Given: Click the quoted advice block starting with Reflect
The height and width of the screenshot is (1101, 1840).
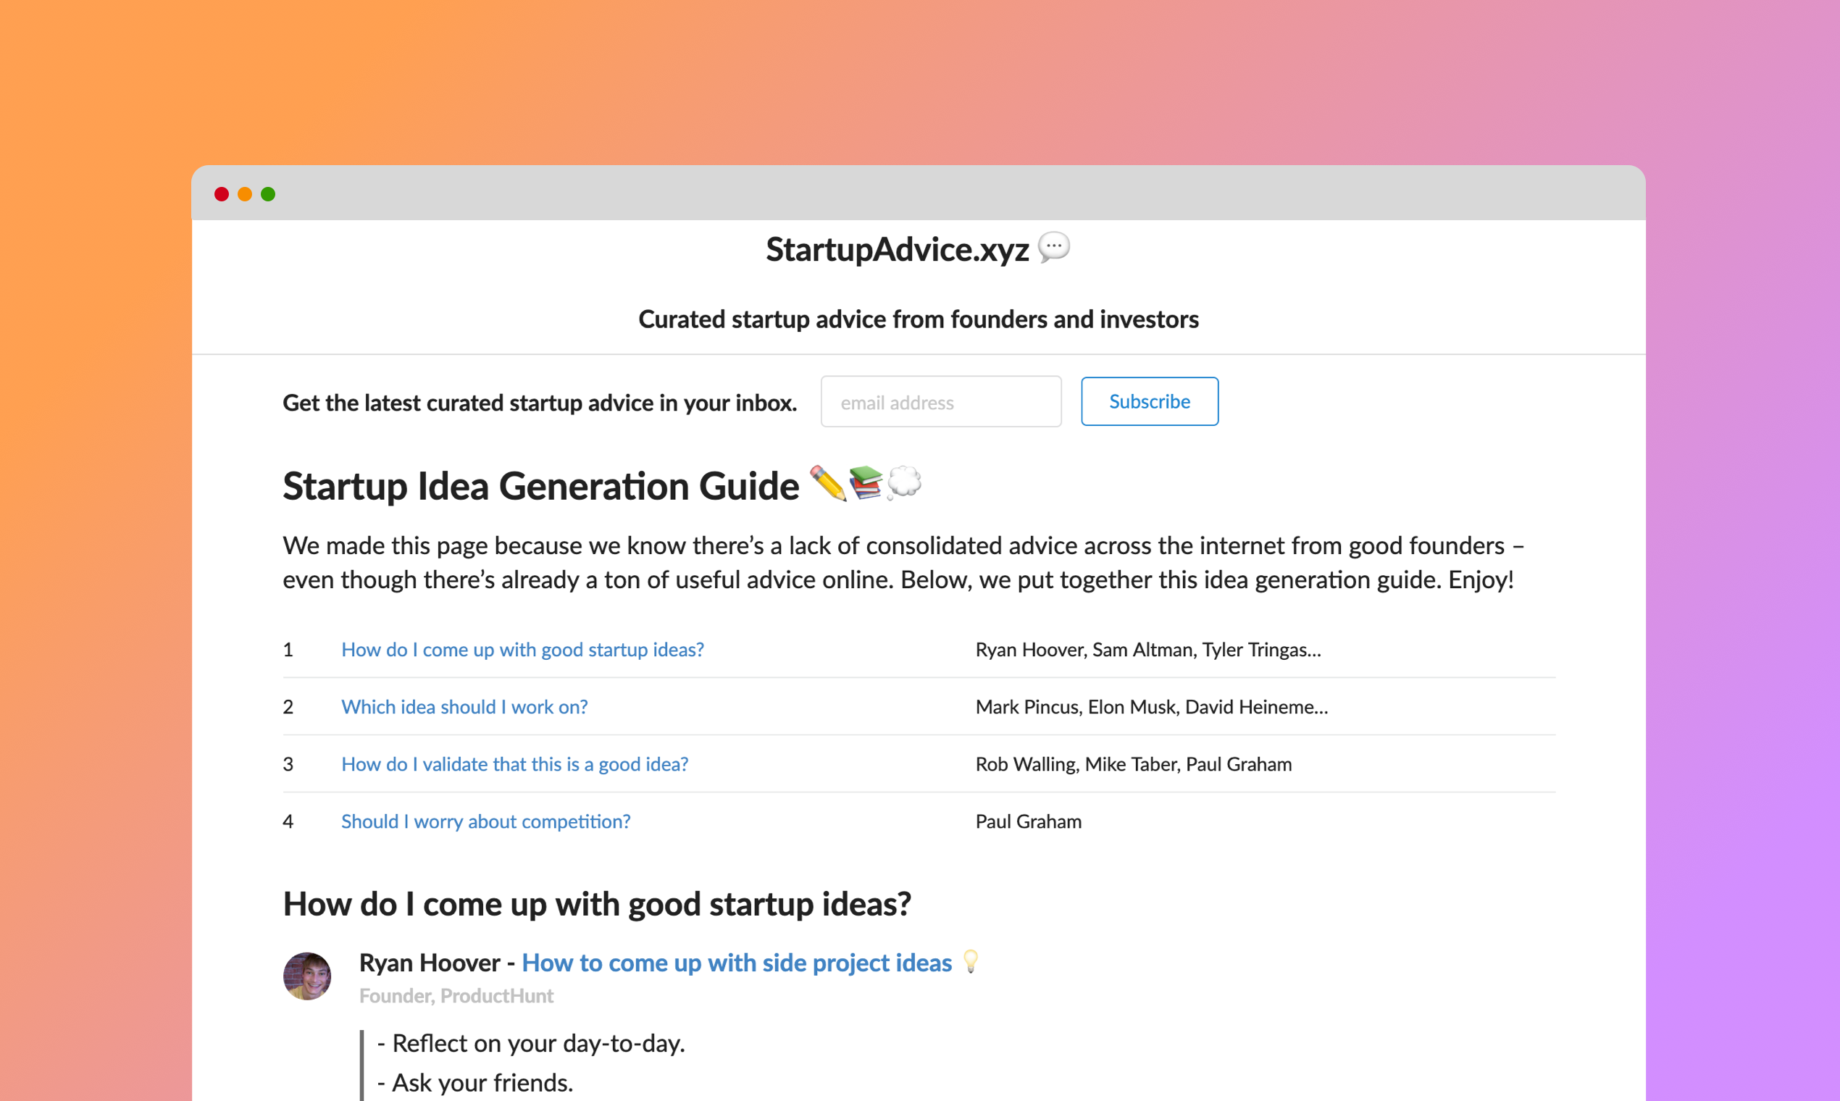Looking at the screenshot, I should (530, 1043).
